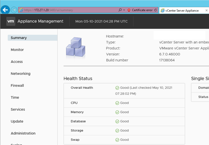Click the browser back arrow button

point(6,10)
